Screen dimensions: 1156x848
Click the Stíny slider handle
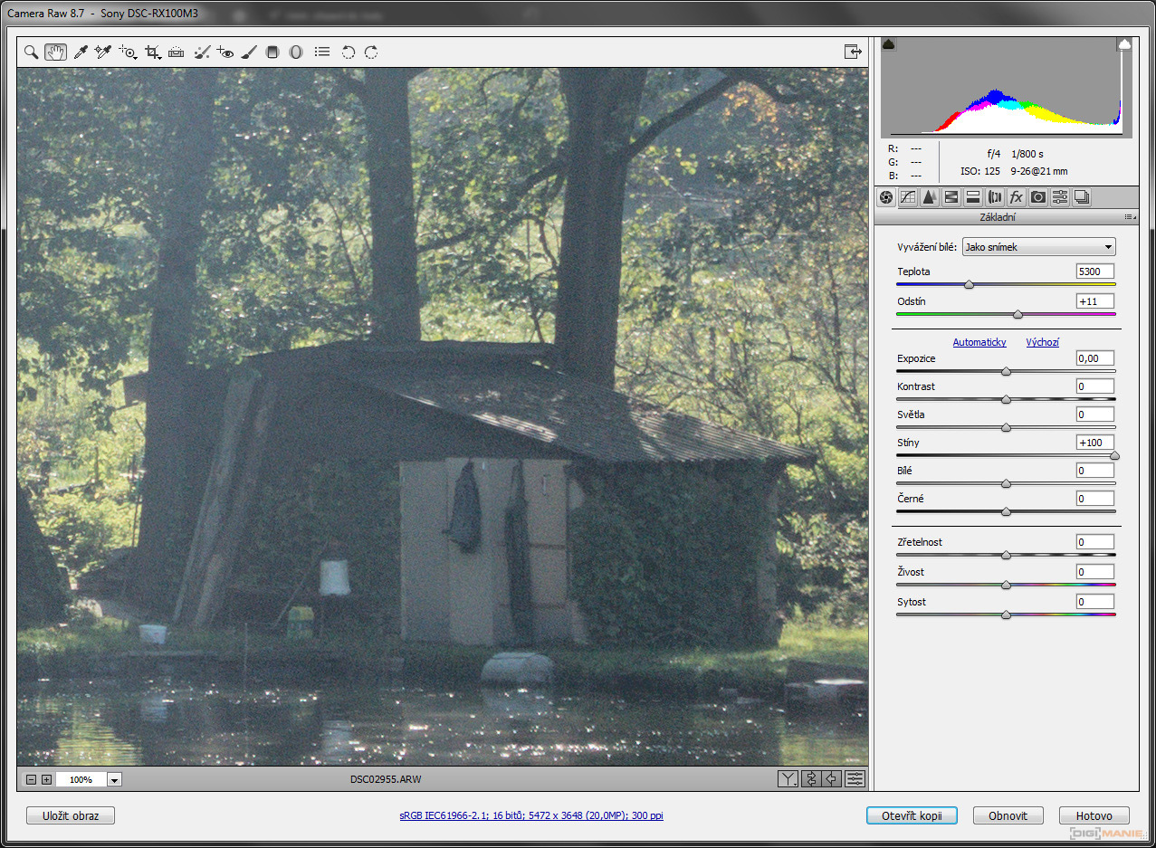[1114, 456]
